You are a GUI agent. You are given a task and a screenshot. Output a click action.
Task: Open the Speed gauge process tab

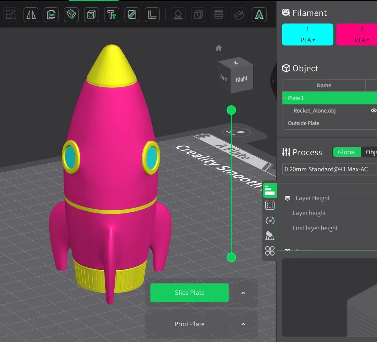click(x=270, y=220)
